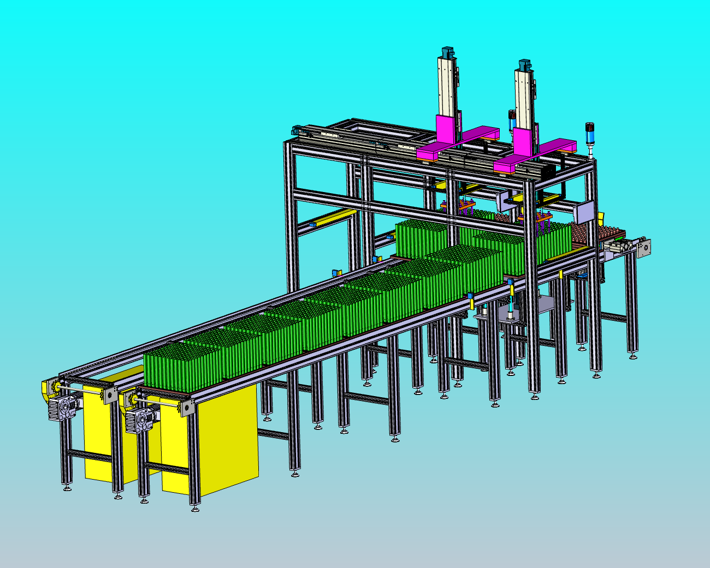Select the gray control box on the right frame post
This screenshot has height=568, width=710.
click(x=585, y=212)
